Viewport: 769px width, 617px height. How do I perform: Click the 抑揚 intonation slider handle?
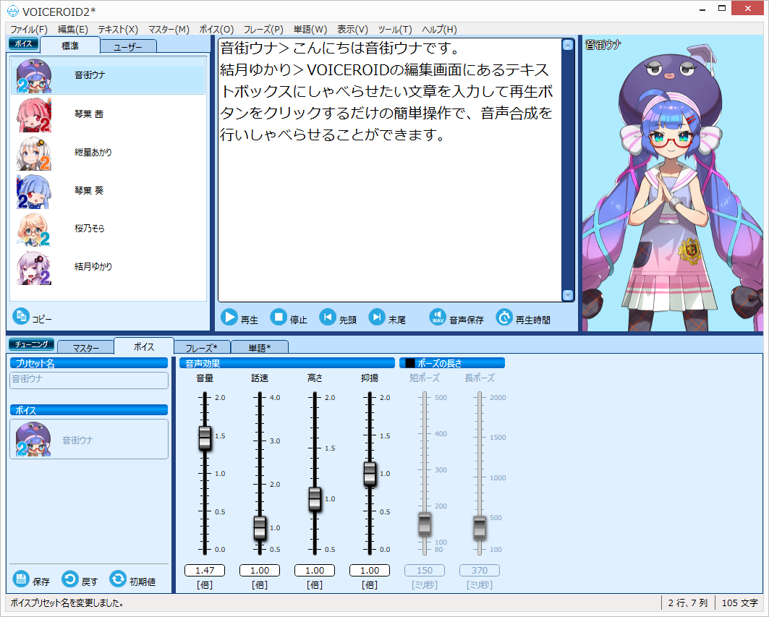(370, 474)
